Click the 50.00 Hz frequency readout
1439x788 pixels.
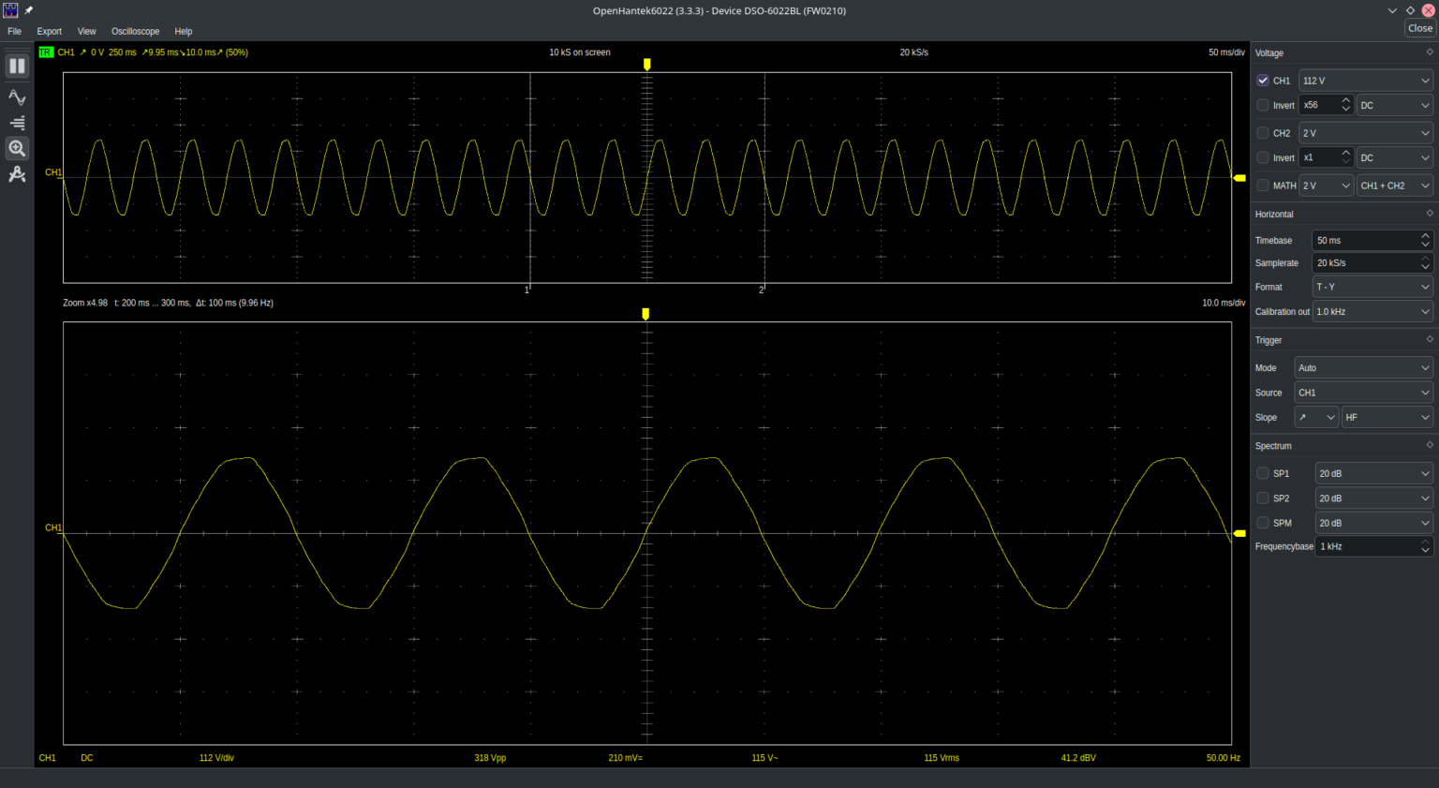[1224, 758]
